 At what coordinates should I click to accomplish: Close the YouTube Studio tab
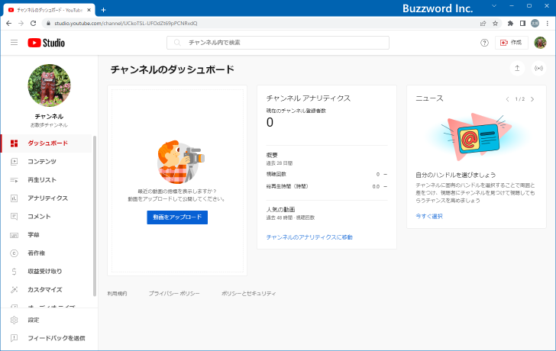(89, 10)
